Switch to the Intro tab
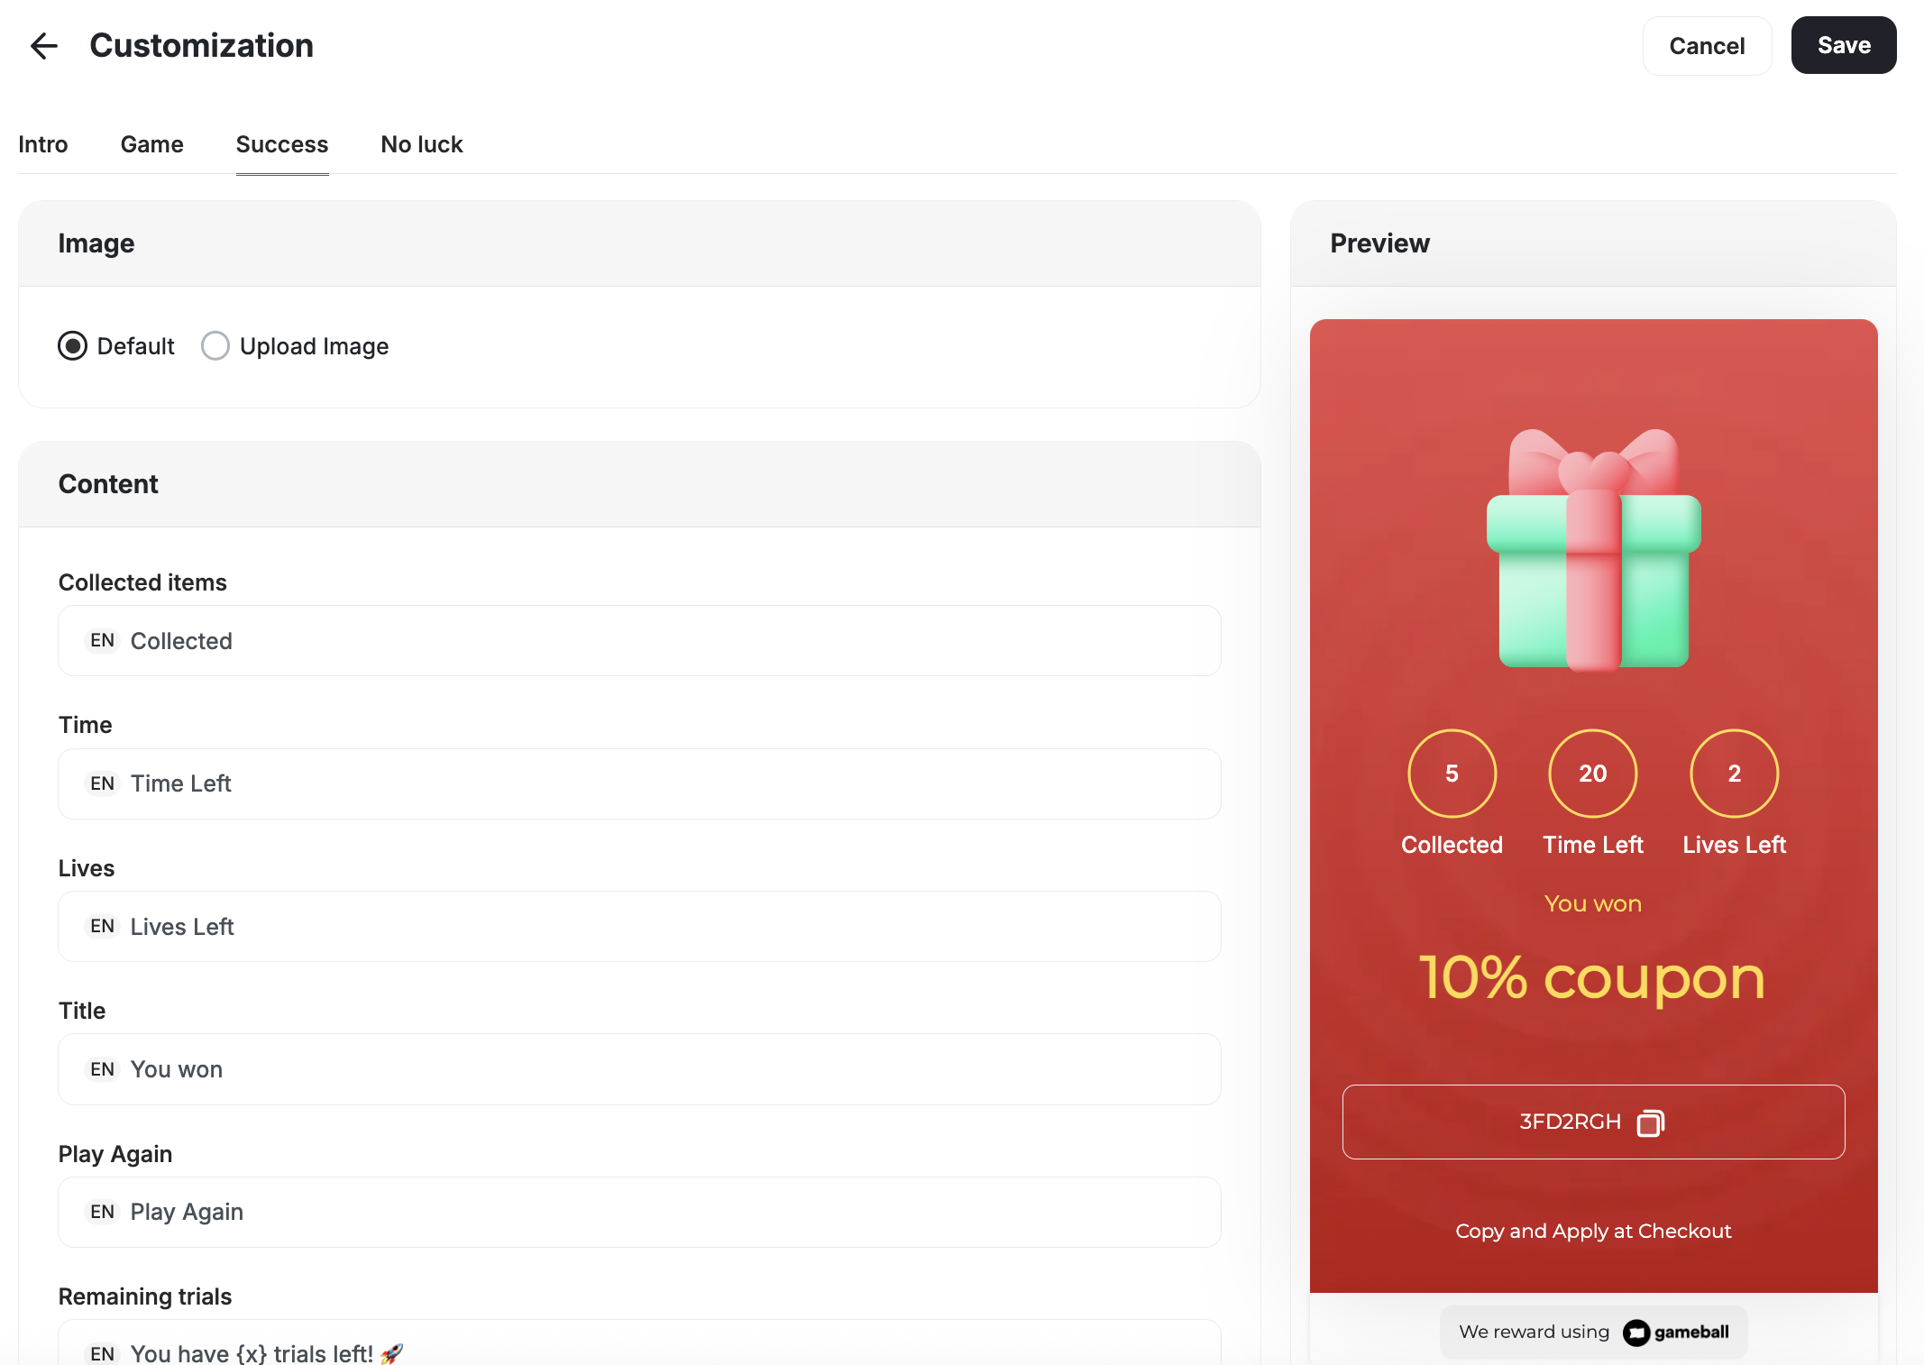The width and height of the screenshot is (1924, 1365). tap(42, 144)
